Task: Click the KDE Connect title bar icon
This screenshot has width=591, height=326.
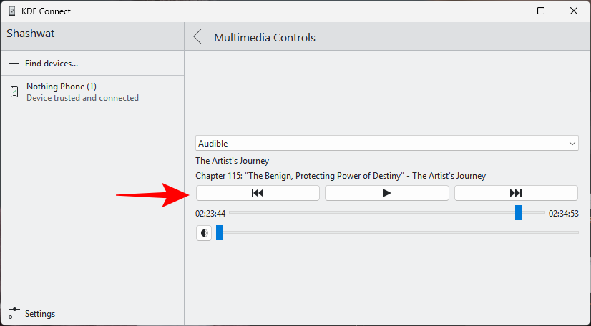Action: pyautogui.click(x=11, y=11)
